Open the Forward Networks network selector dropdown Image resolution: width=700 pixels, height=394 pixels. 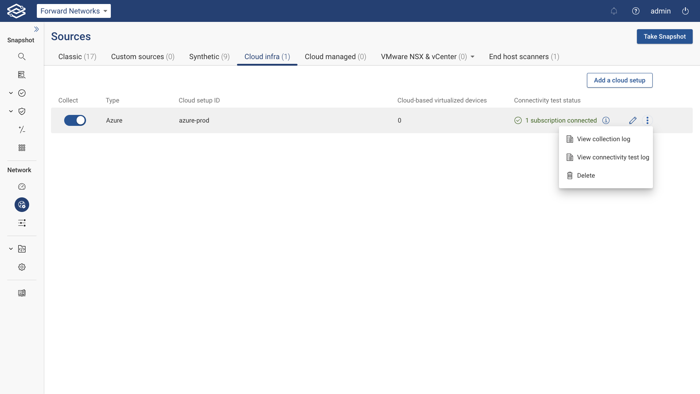pos(74,11)
